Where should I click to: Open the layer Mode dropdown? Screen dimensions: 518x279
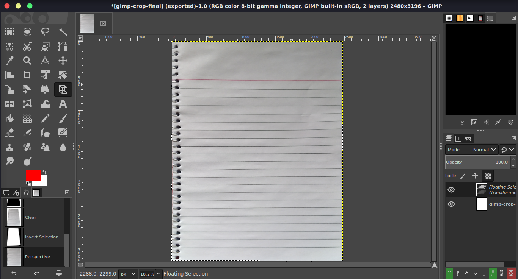(472, 150)
